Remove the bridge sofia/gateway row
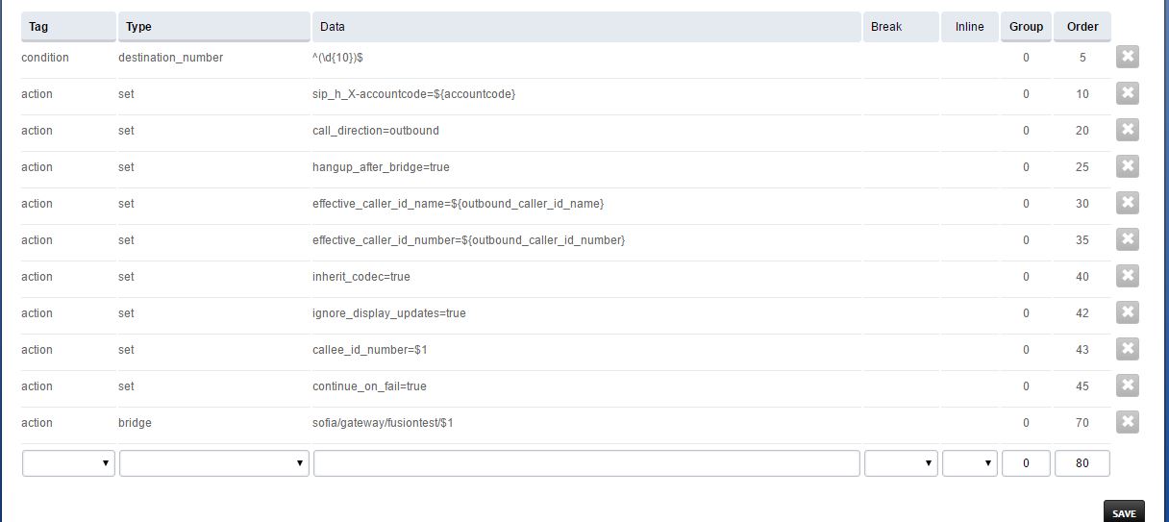The width and height of the screenshot is (1169, 522). tap(1128, 422)
